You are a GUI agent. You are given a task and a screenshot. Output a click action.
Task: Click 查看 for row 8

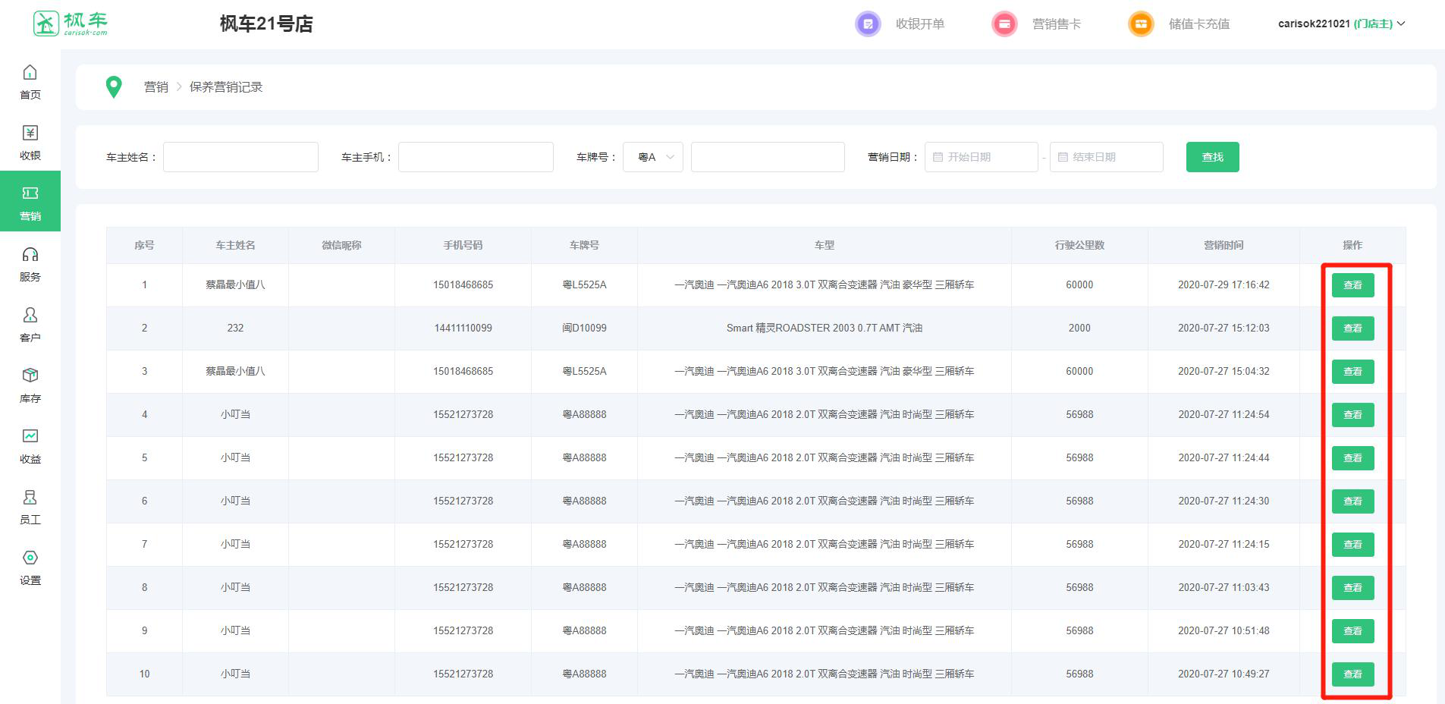click(x=1352, y=588)
